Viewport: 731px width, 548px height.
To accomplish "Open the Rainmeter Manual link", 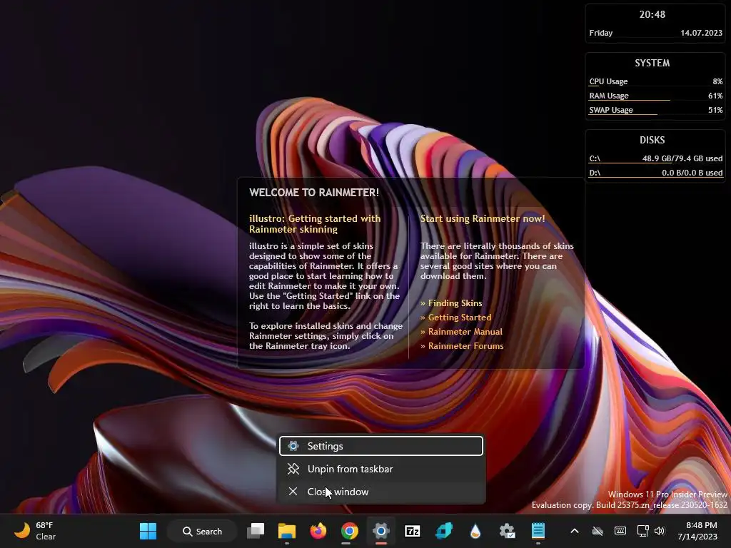I will pyautogui.click(x=465, y=332).
